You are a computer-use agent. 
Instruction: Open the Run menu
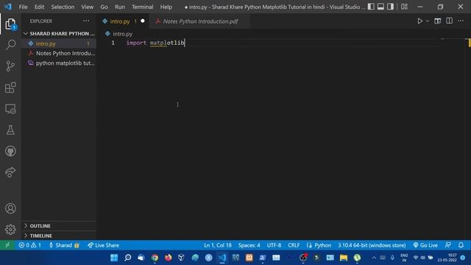[x=119, y=7]
